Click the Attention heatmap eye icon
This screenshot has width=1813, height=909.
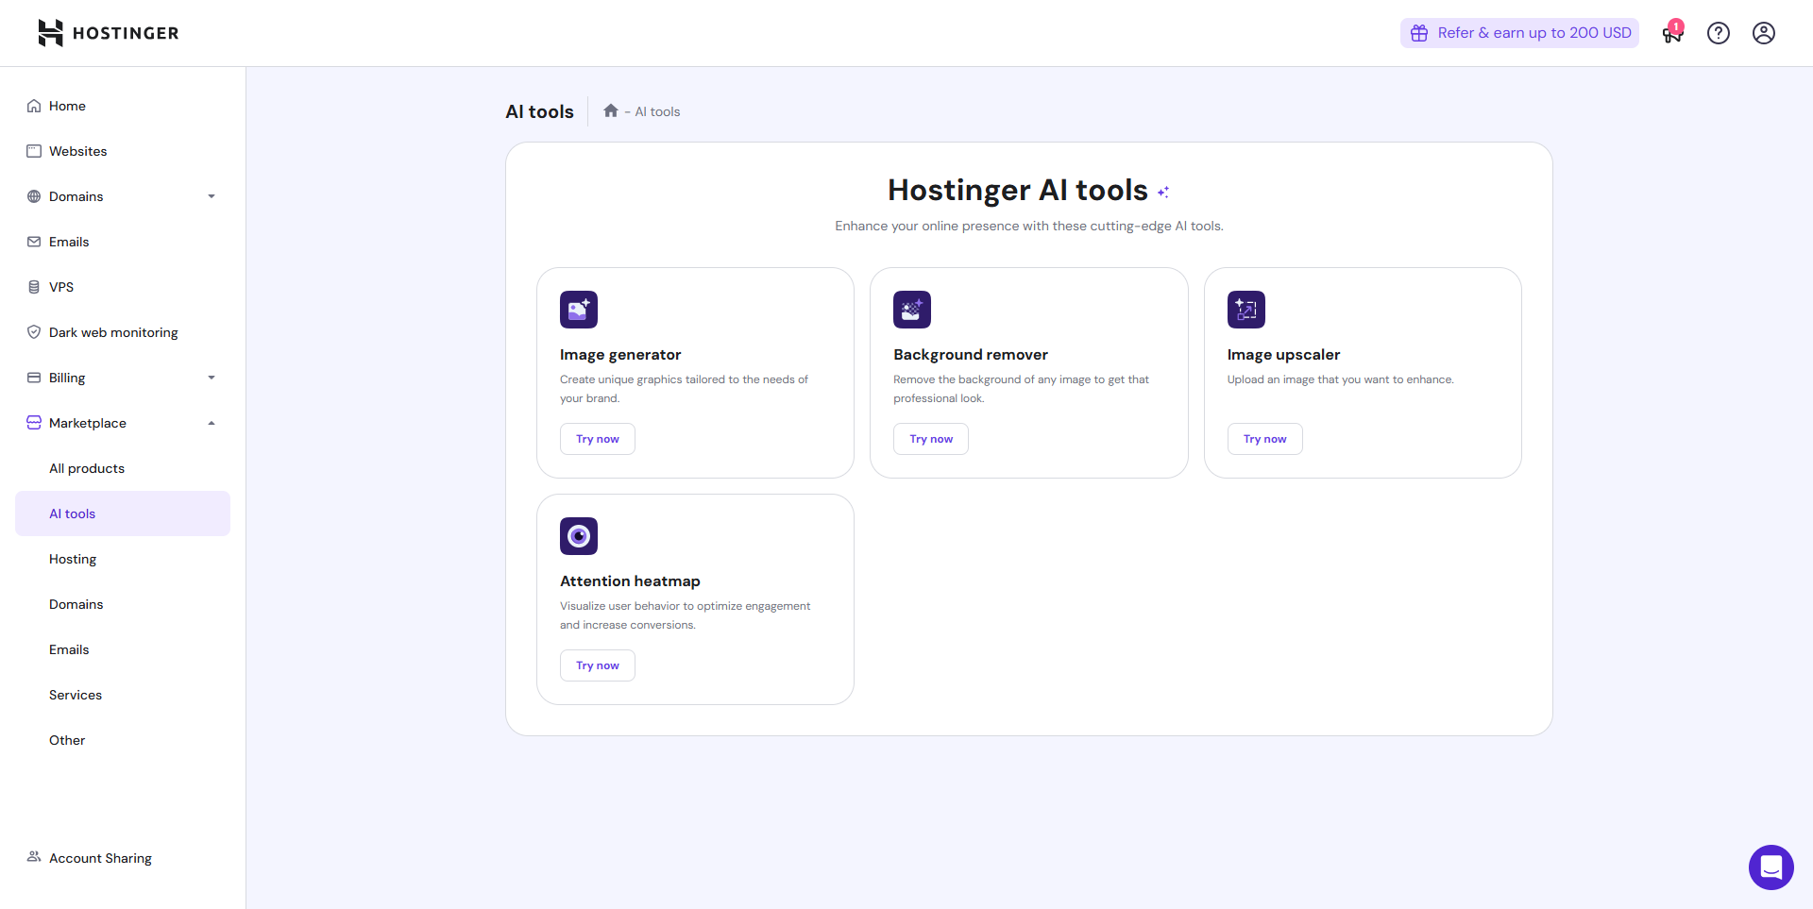click(x=579, y=536)
